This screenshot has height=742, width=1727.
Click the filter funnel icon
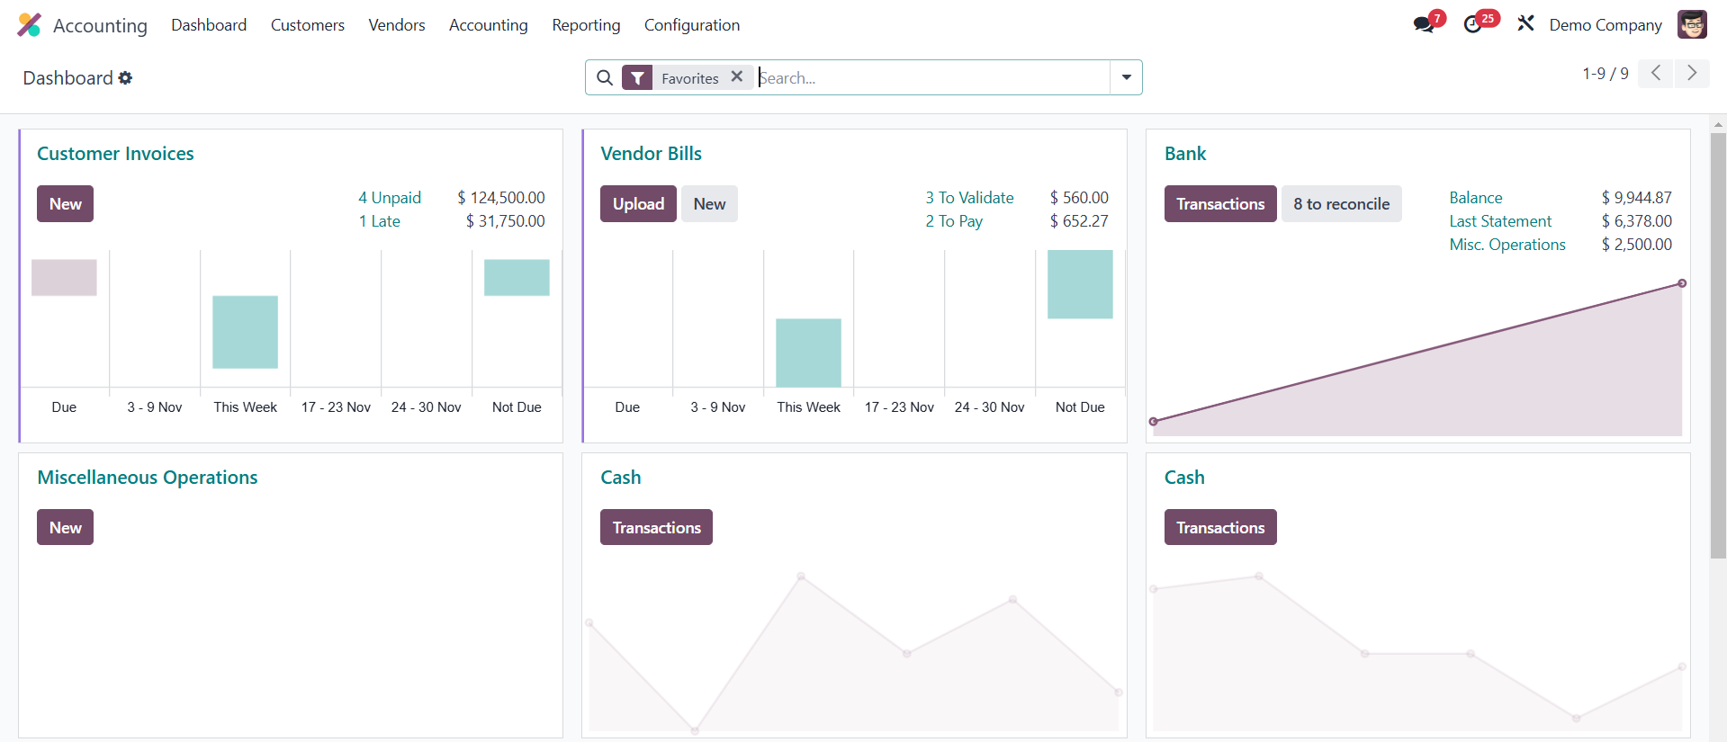click(637, 78)
